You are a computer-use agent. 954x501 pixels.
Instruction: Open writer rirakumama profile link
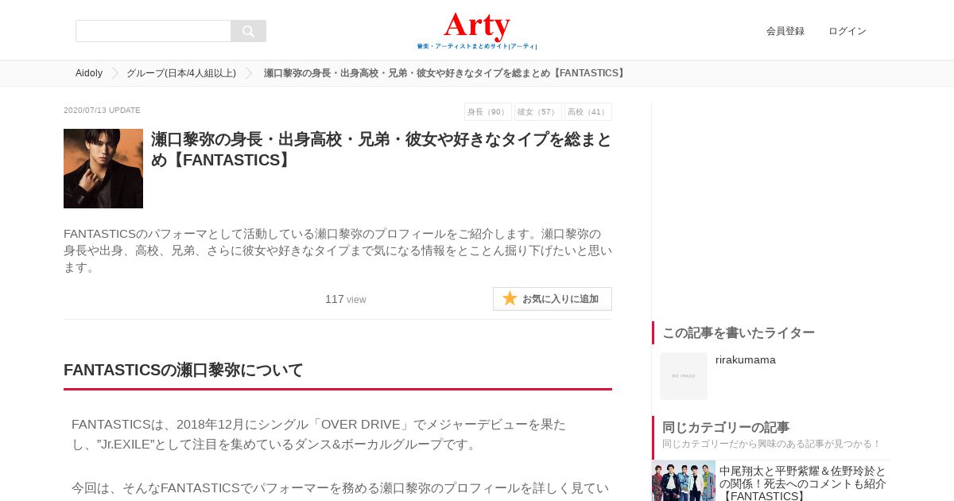point(746,359)
